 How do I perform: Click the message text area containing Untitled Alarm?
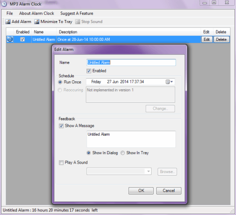pyautogui.click(x=131, y=139)
